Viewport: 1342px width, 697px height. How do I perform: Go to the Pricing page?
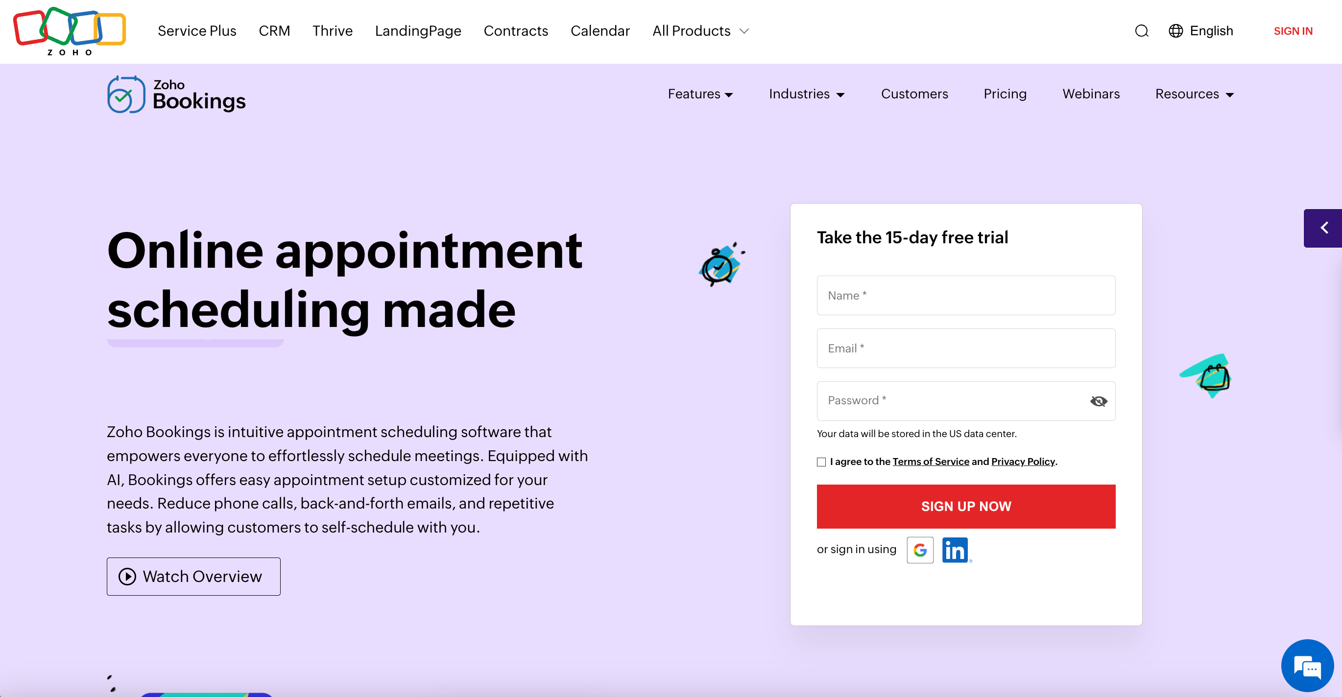pyautogui.click(x=1005, y=94)
